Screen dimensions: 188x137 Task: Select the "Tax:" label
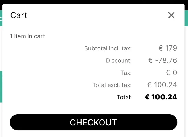(x=126, y=73)
